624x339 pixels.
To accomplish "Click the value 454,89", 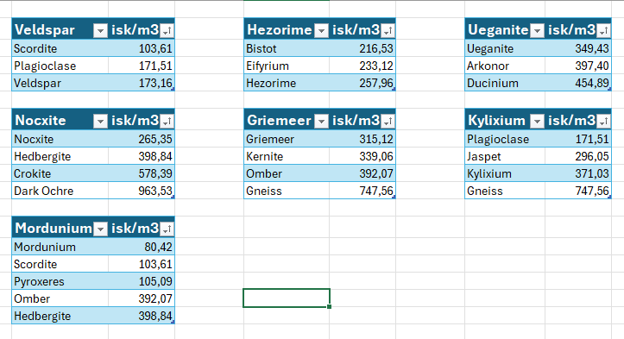I will coord(578,83).
